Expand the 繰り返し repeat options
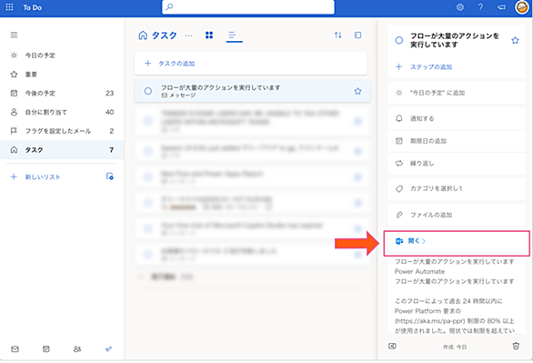The width and height of the screenshot is (533, 363). [457, 164]
